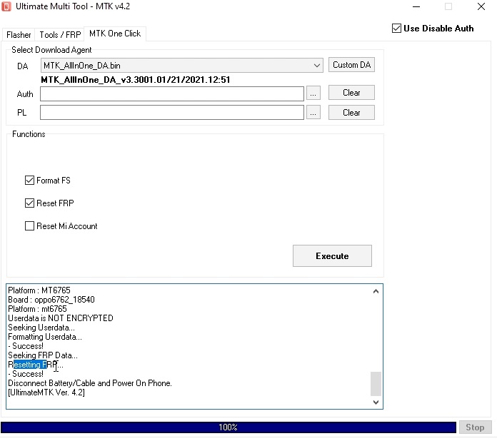The width and height of the screenshot is (497, 441).
Task: Click the 'Platform : MT6765' log line
Action: coord(39,290)
